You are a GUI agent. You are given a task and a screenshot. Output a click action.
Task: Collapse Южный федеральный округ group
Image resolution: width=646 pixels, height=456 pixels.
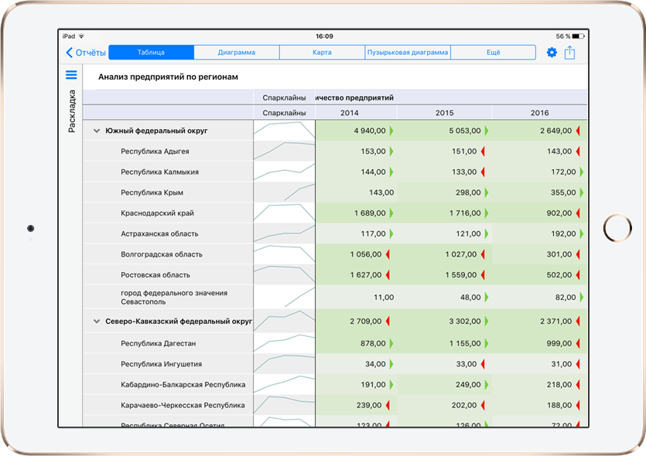click(97, 131)
